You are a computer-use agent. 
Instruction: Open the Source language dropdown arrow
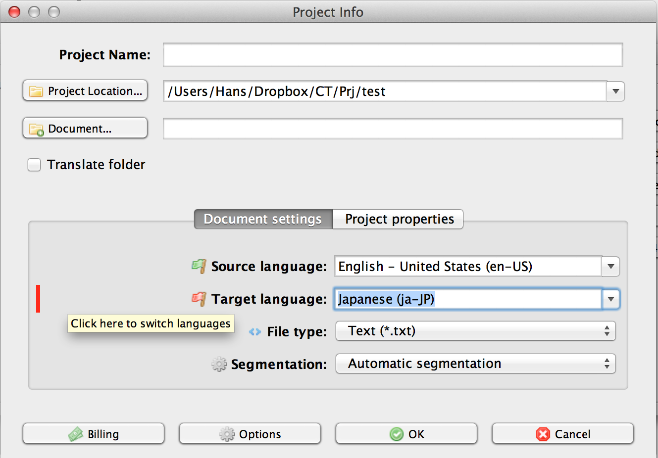tap(611, 267)
